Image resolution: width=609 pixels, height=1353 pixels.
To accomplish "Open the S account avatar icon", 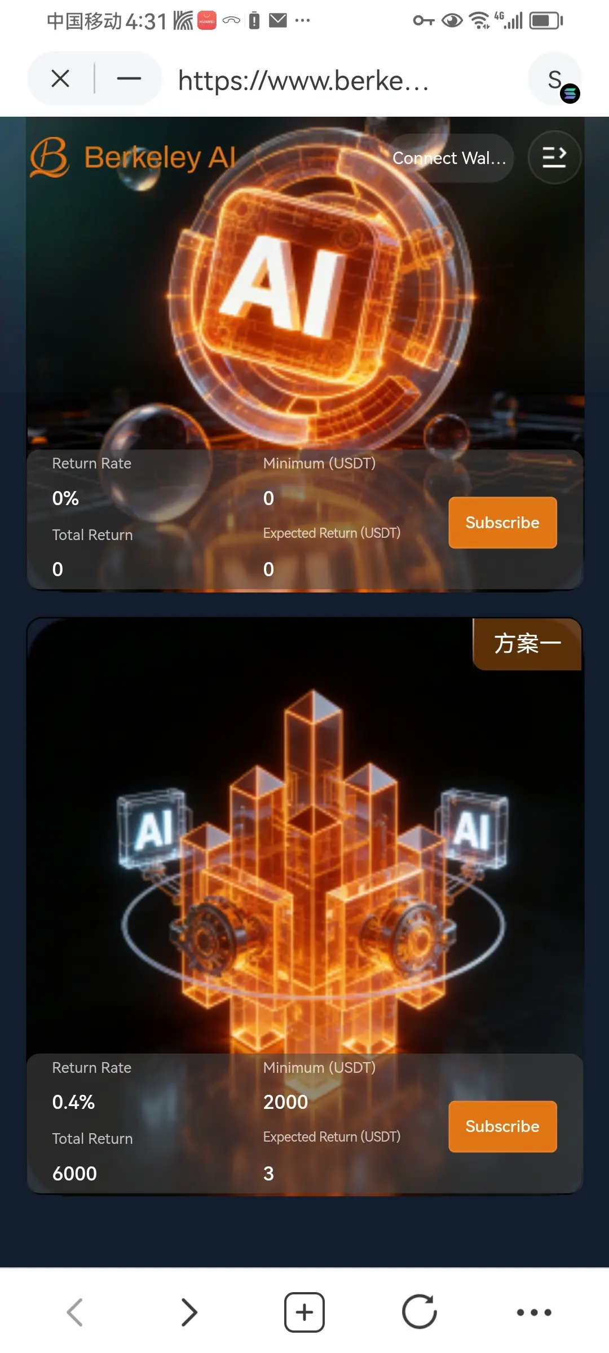I will click(x=555, y=78).
